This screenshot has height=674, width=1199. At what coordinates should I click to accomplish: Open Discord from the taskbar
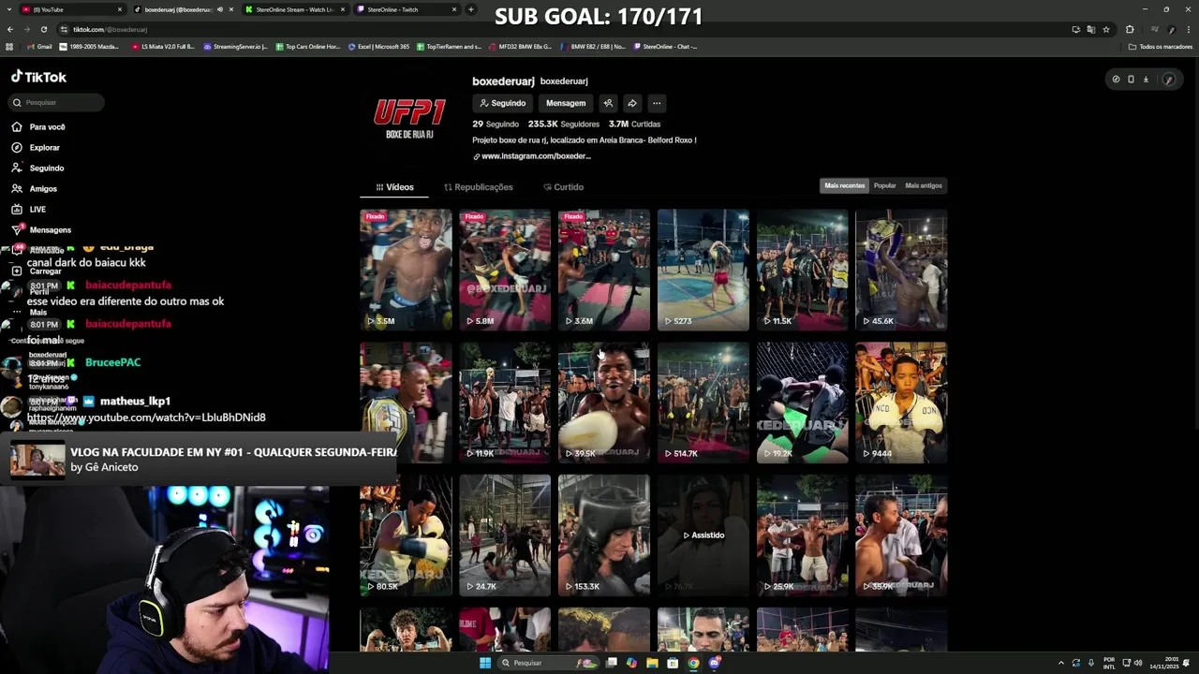tap(714, 663)
